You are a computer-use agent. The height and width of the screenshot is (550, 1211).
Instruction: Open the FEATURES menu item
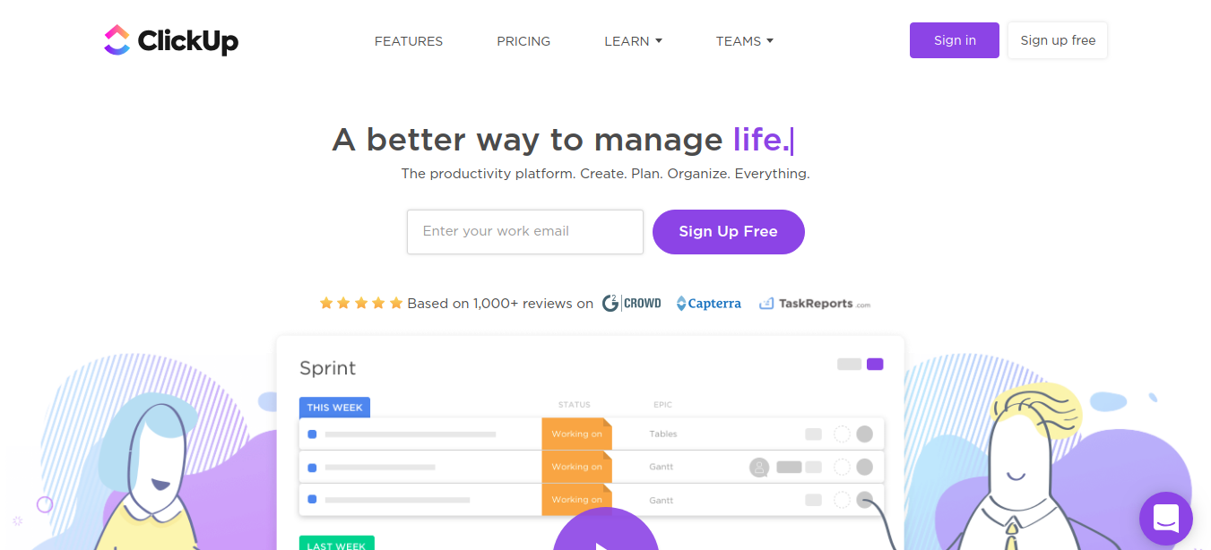click(409, 41)
